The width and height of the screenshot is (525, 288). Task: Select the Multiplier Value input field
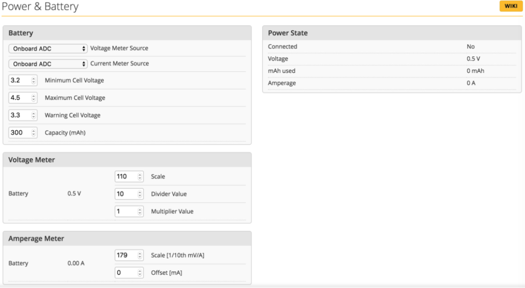[126, 212]
